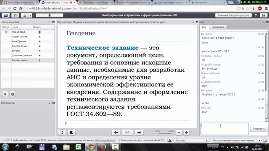Click the logout icon in top toolbar
The width and height of the screenshot is (269, 151).
(x=264, y=16)
